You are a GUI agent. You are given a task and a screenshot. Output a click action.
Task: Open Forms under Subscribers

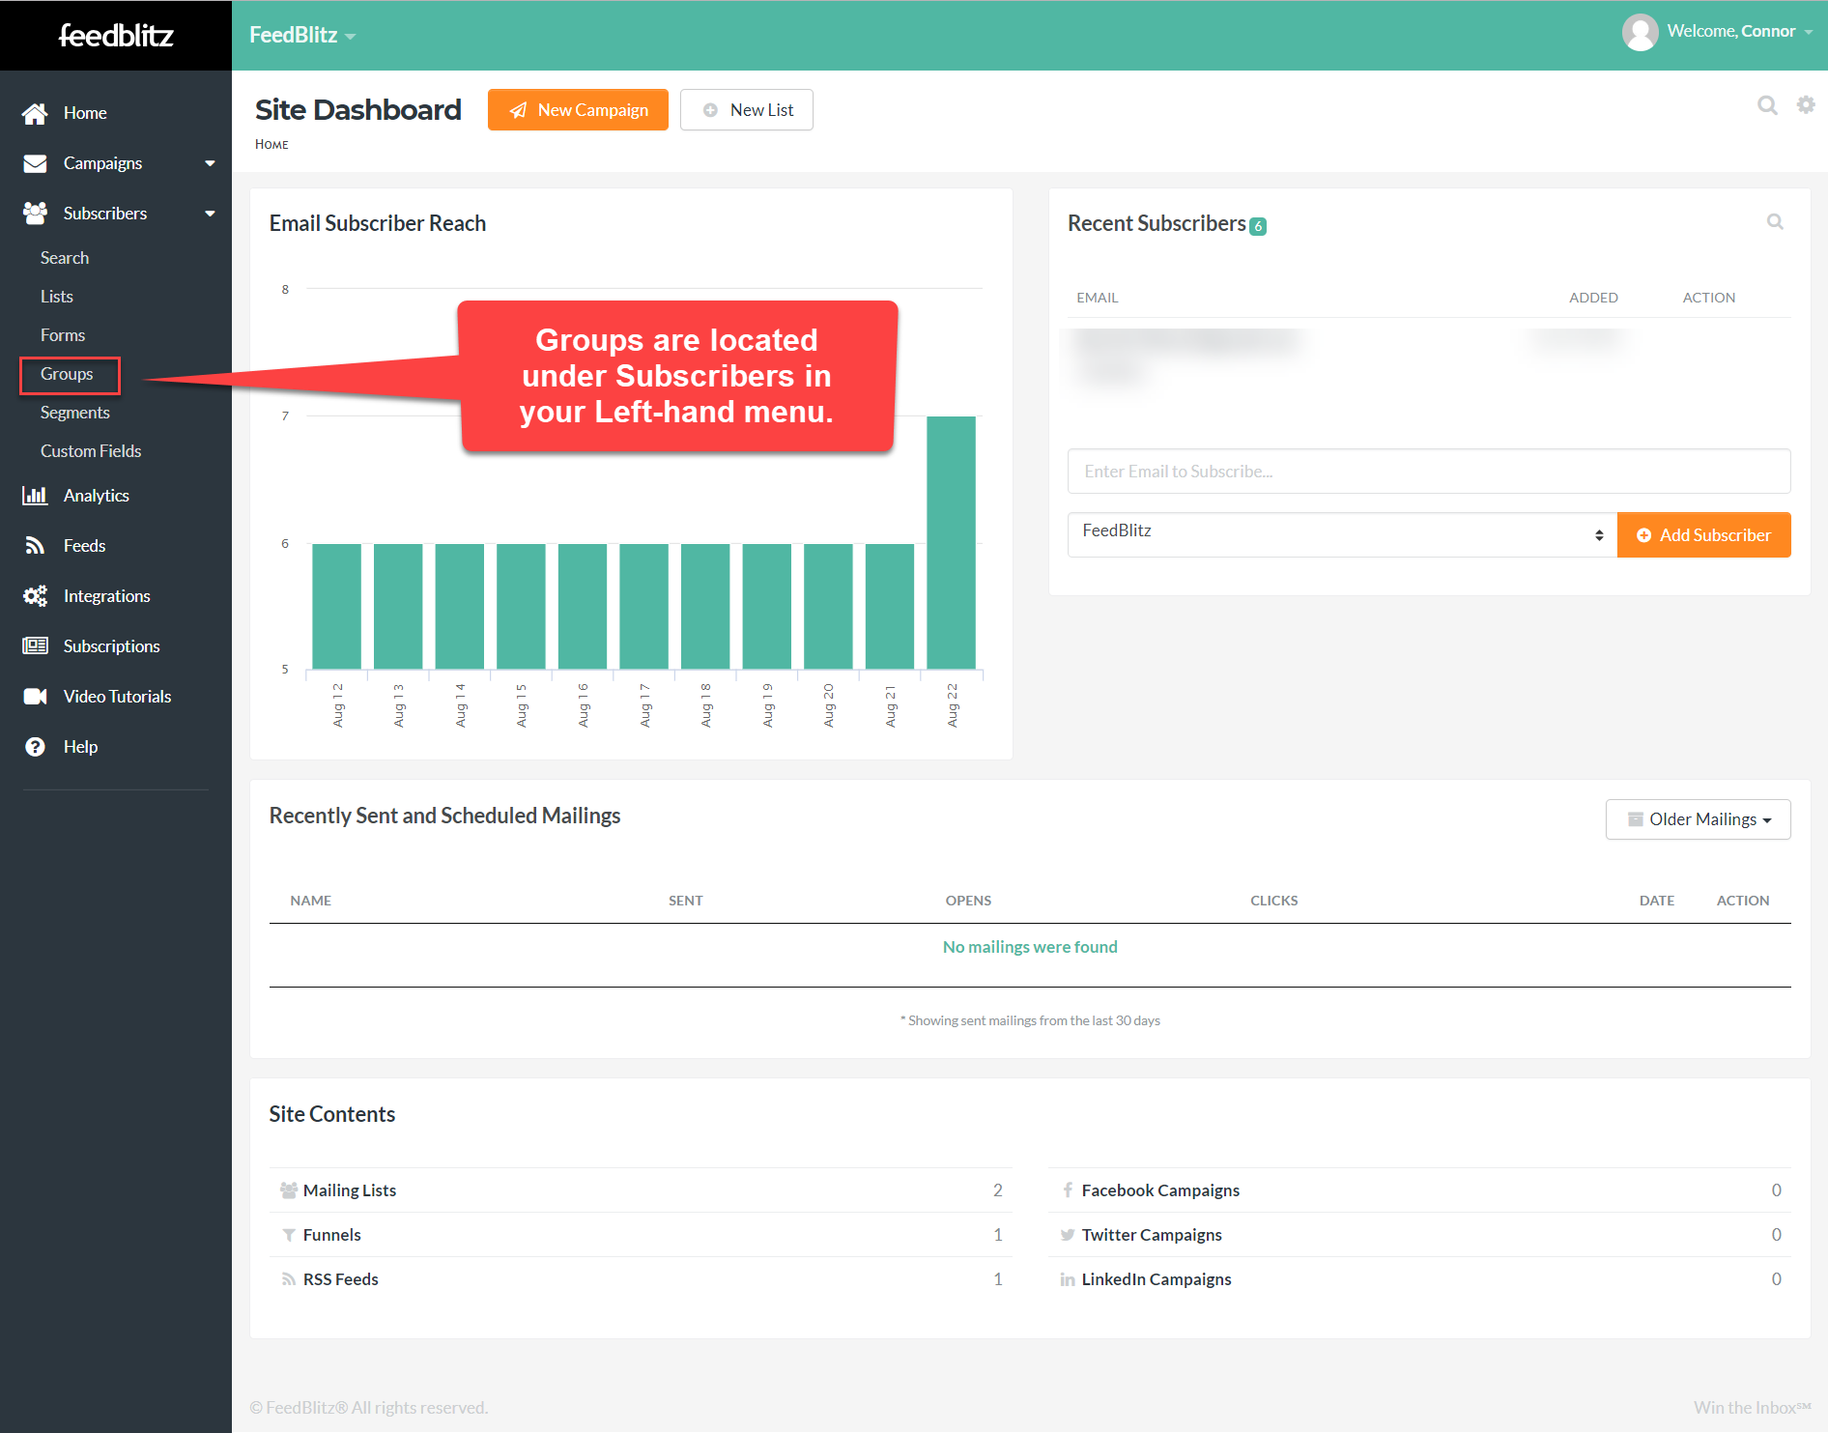click(63, 335)
